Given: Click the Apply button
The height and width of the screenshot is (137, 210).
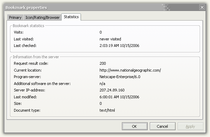Looking at the screenshot, I should point(190,126).
